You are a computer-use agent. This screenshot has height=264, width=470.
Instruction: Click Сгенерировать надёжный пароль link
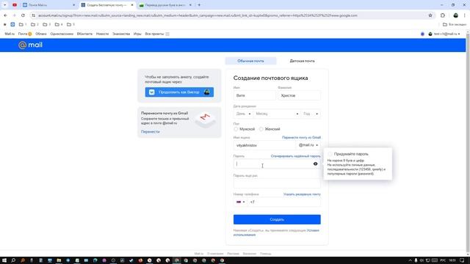[295, 156]
